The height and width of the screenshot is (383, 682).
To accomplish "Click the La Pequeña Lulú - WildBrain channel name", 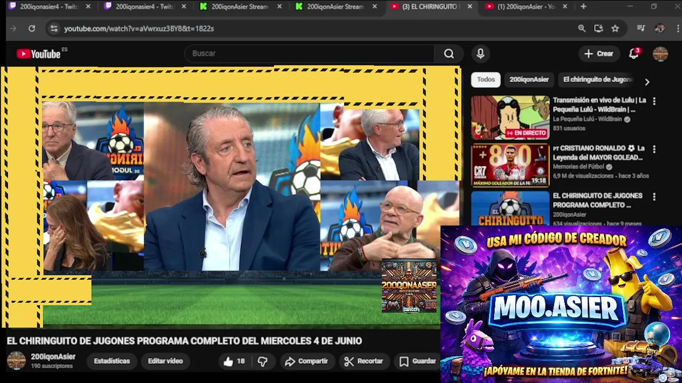I will [x=587, y=119].
